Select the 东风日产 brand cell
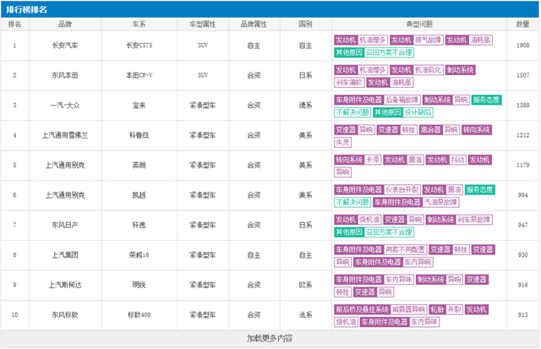Viewport: 541px width, 349px height. coord(65,225)
